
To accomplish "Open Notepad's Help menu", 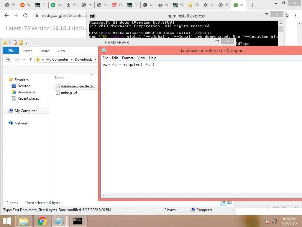I will pos(152,58).
